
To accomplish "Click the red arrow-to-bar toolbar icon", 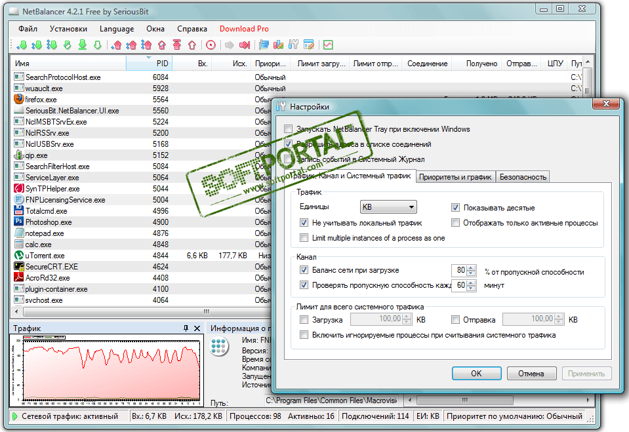I will (244, 45).
